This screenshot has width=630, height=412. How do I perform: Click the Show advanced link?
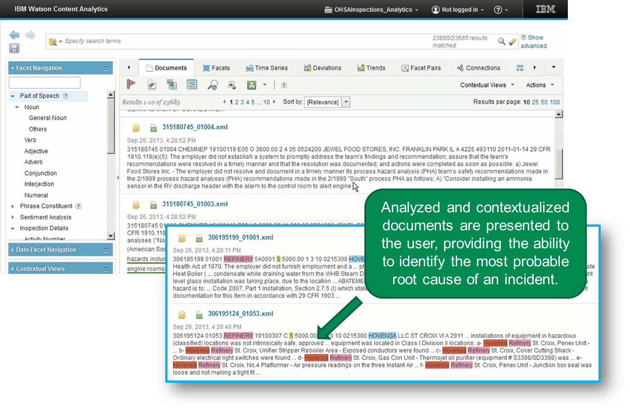pyautogui.click(x=534, y=42)
